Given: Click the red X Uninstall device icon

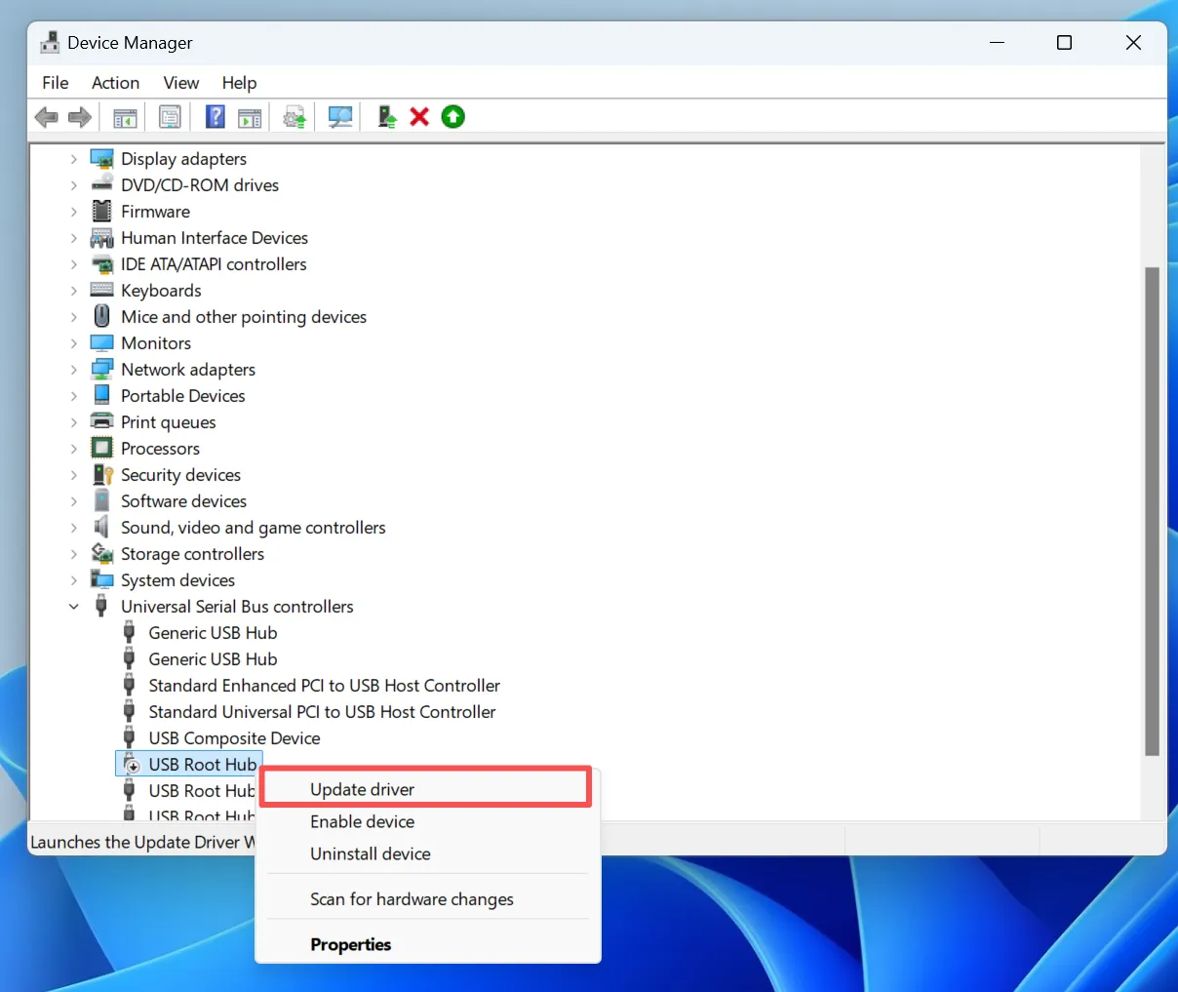Looking at the screenshot, I should (x=419, y=118).
